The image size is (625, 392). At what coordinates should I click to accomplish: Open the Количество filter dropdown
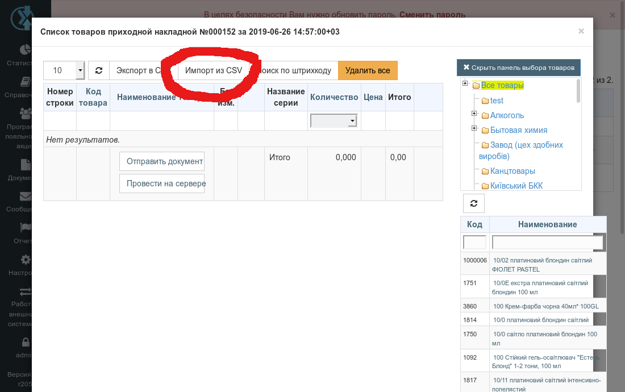(334, 120)
